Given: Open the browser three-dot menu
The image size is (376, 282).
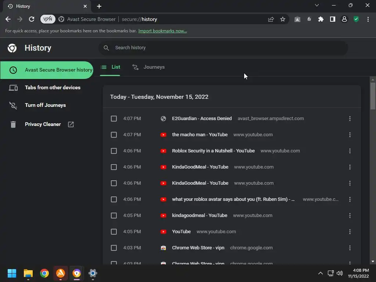Looking at the screenshot, I should [x=368, y=19].
